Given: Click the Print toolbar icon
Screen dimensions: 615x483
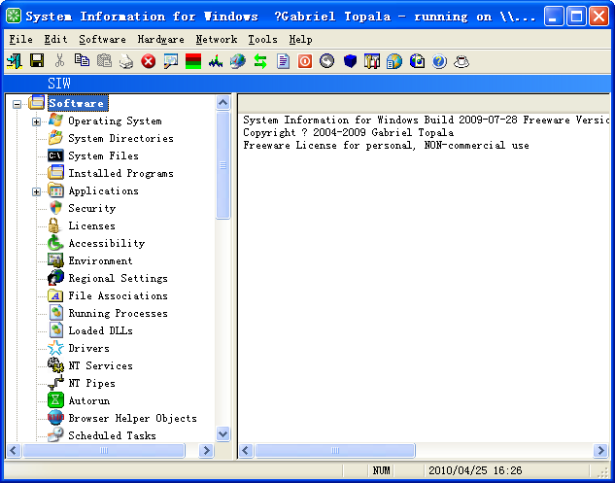Looking at the screenshot, I should tap(126, 61).
